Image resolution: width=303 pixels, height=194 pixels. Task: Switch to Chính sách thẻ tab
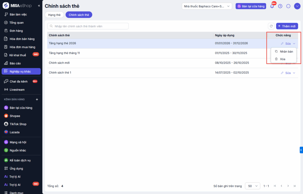click(x=79, y=15)
